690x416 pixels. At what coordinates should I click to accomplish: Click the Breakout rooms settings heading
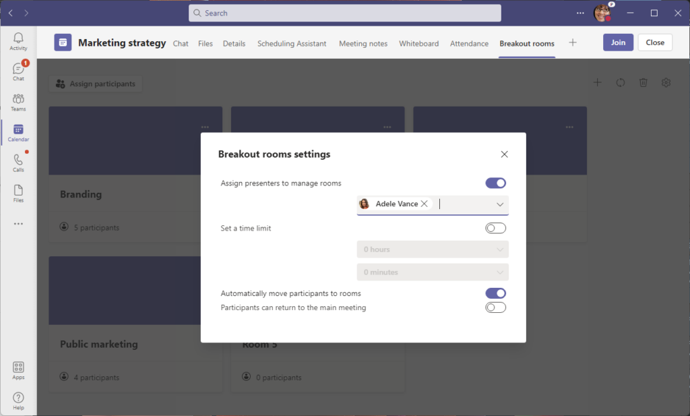click(x=274, y=154)
